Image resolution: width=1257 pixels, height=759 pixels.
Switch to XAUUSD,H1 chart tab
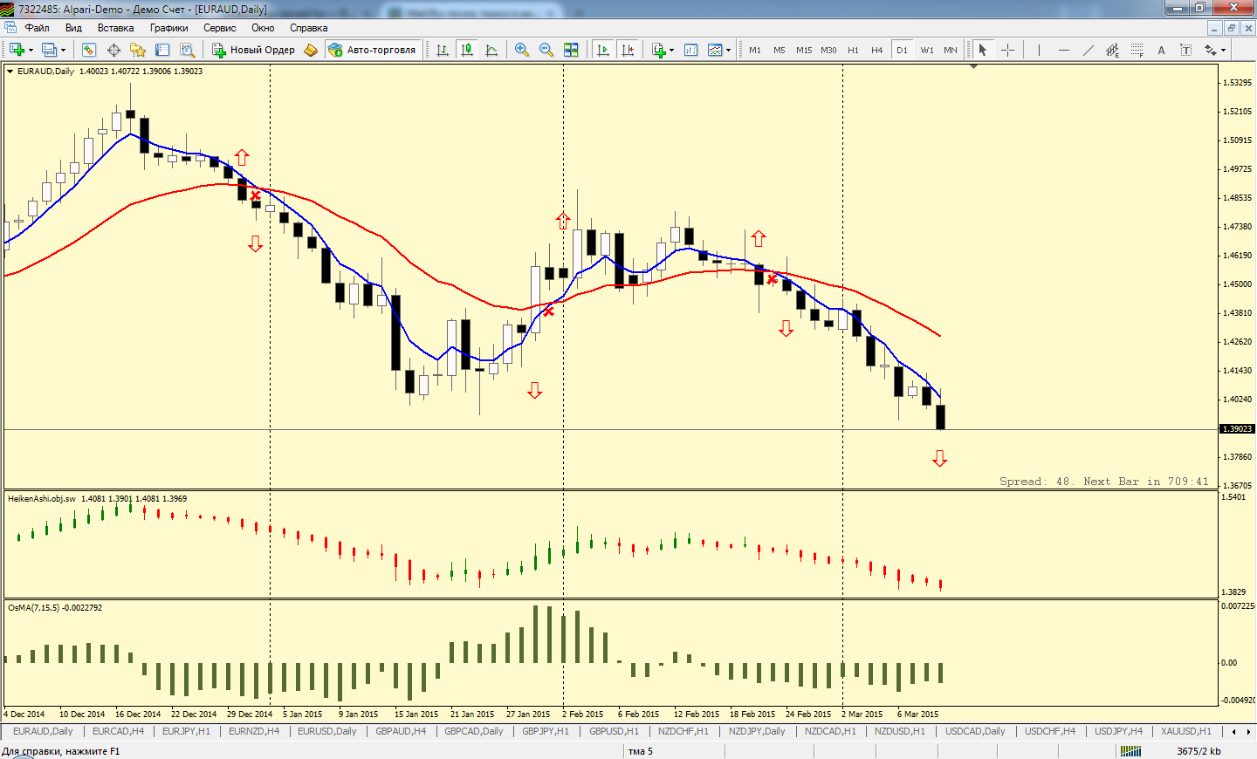[x=1185, y=731]
